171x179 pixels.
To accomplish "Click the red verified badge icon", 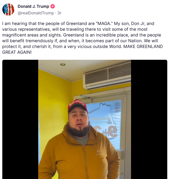I will (x=53, y=6).
